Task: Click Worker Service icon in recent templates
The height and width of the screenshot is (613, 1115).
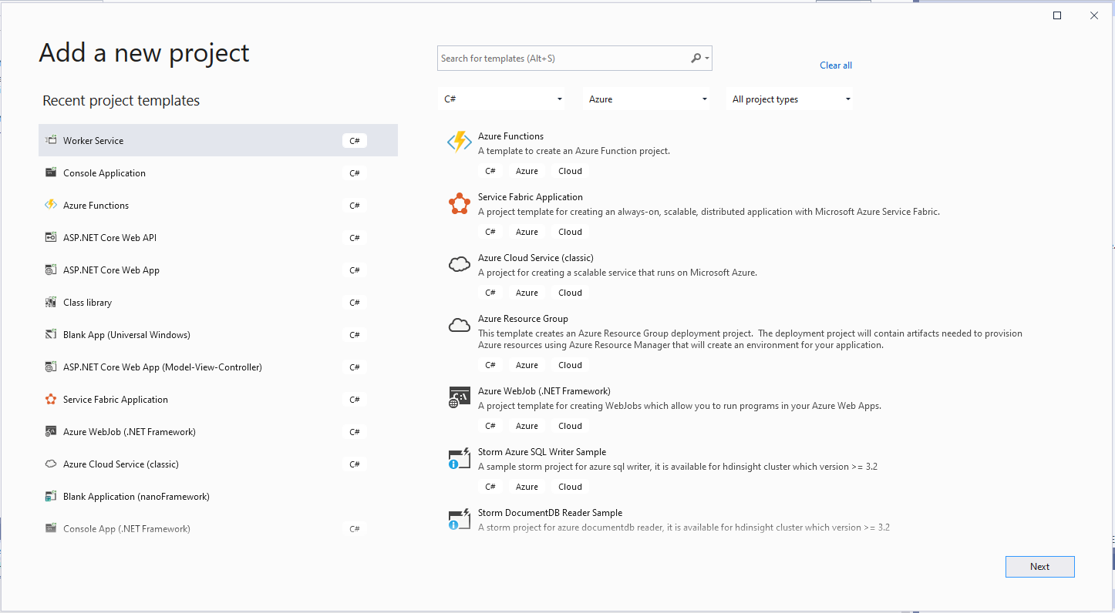Action: tap(51, 141)
